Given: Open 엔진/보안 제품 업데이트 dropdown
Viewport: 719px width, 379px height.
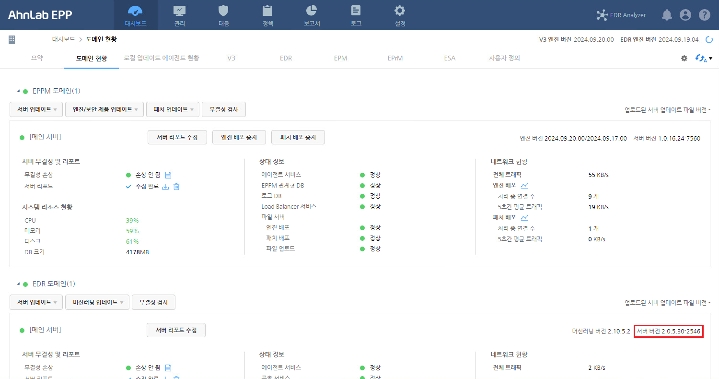Looking at the screenshot, I should tap(104, 109).
